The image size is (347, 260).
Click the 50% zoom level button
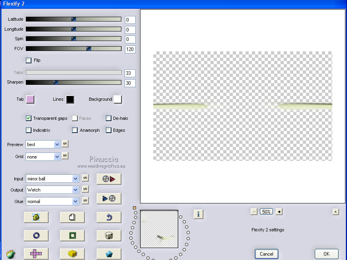pyautogui.click(x=266, y=212)
